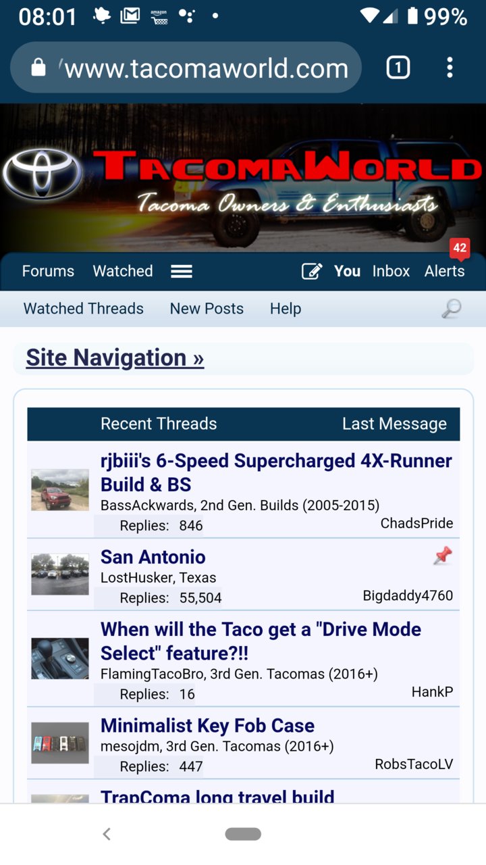
Task: Click the Toyota logo in banner
Action: coord(42,174)
